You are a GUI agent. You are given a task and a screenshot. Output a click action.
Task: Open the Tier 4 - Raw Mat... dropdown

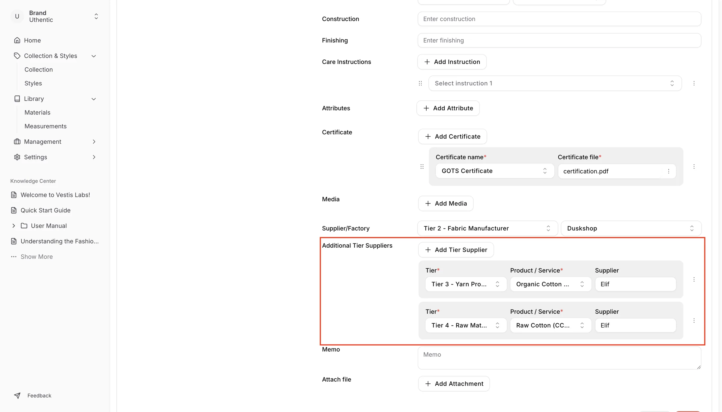[466, 325]
